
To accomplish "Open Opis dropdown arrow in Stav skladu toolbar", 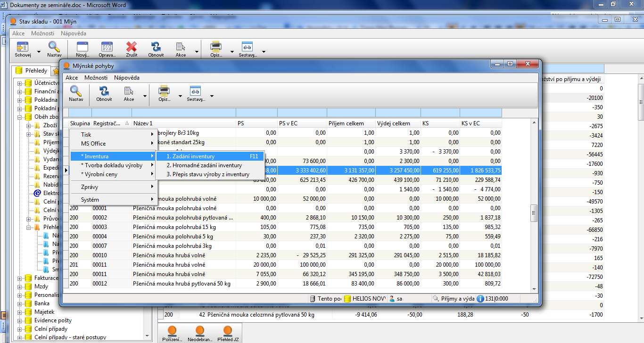I will click(232, 51).
